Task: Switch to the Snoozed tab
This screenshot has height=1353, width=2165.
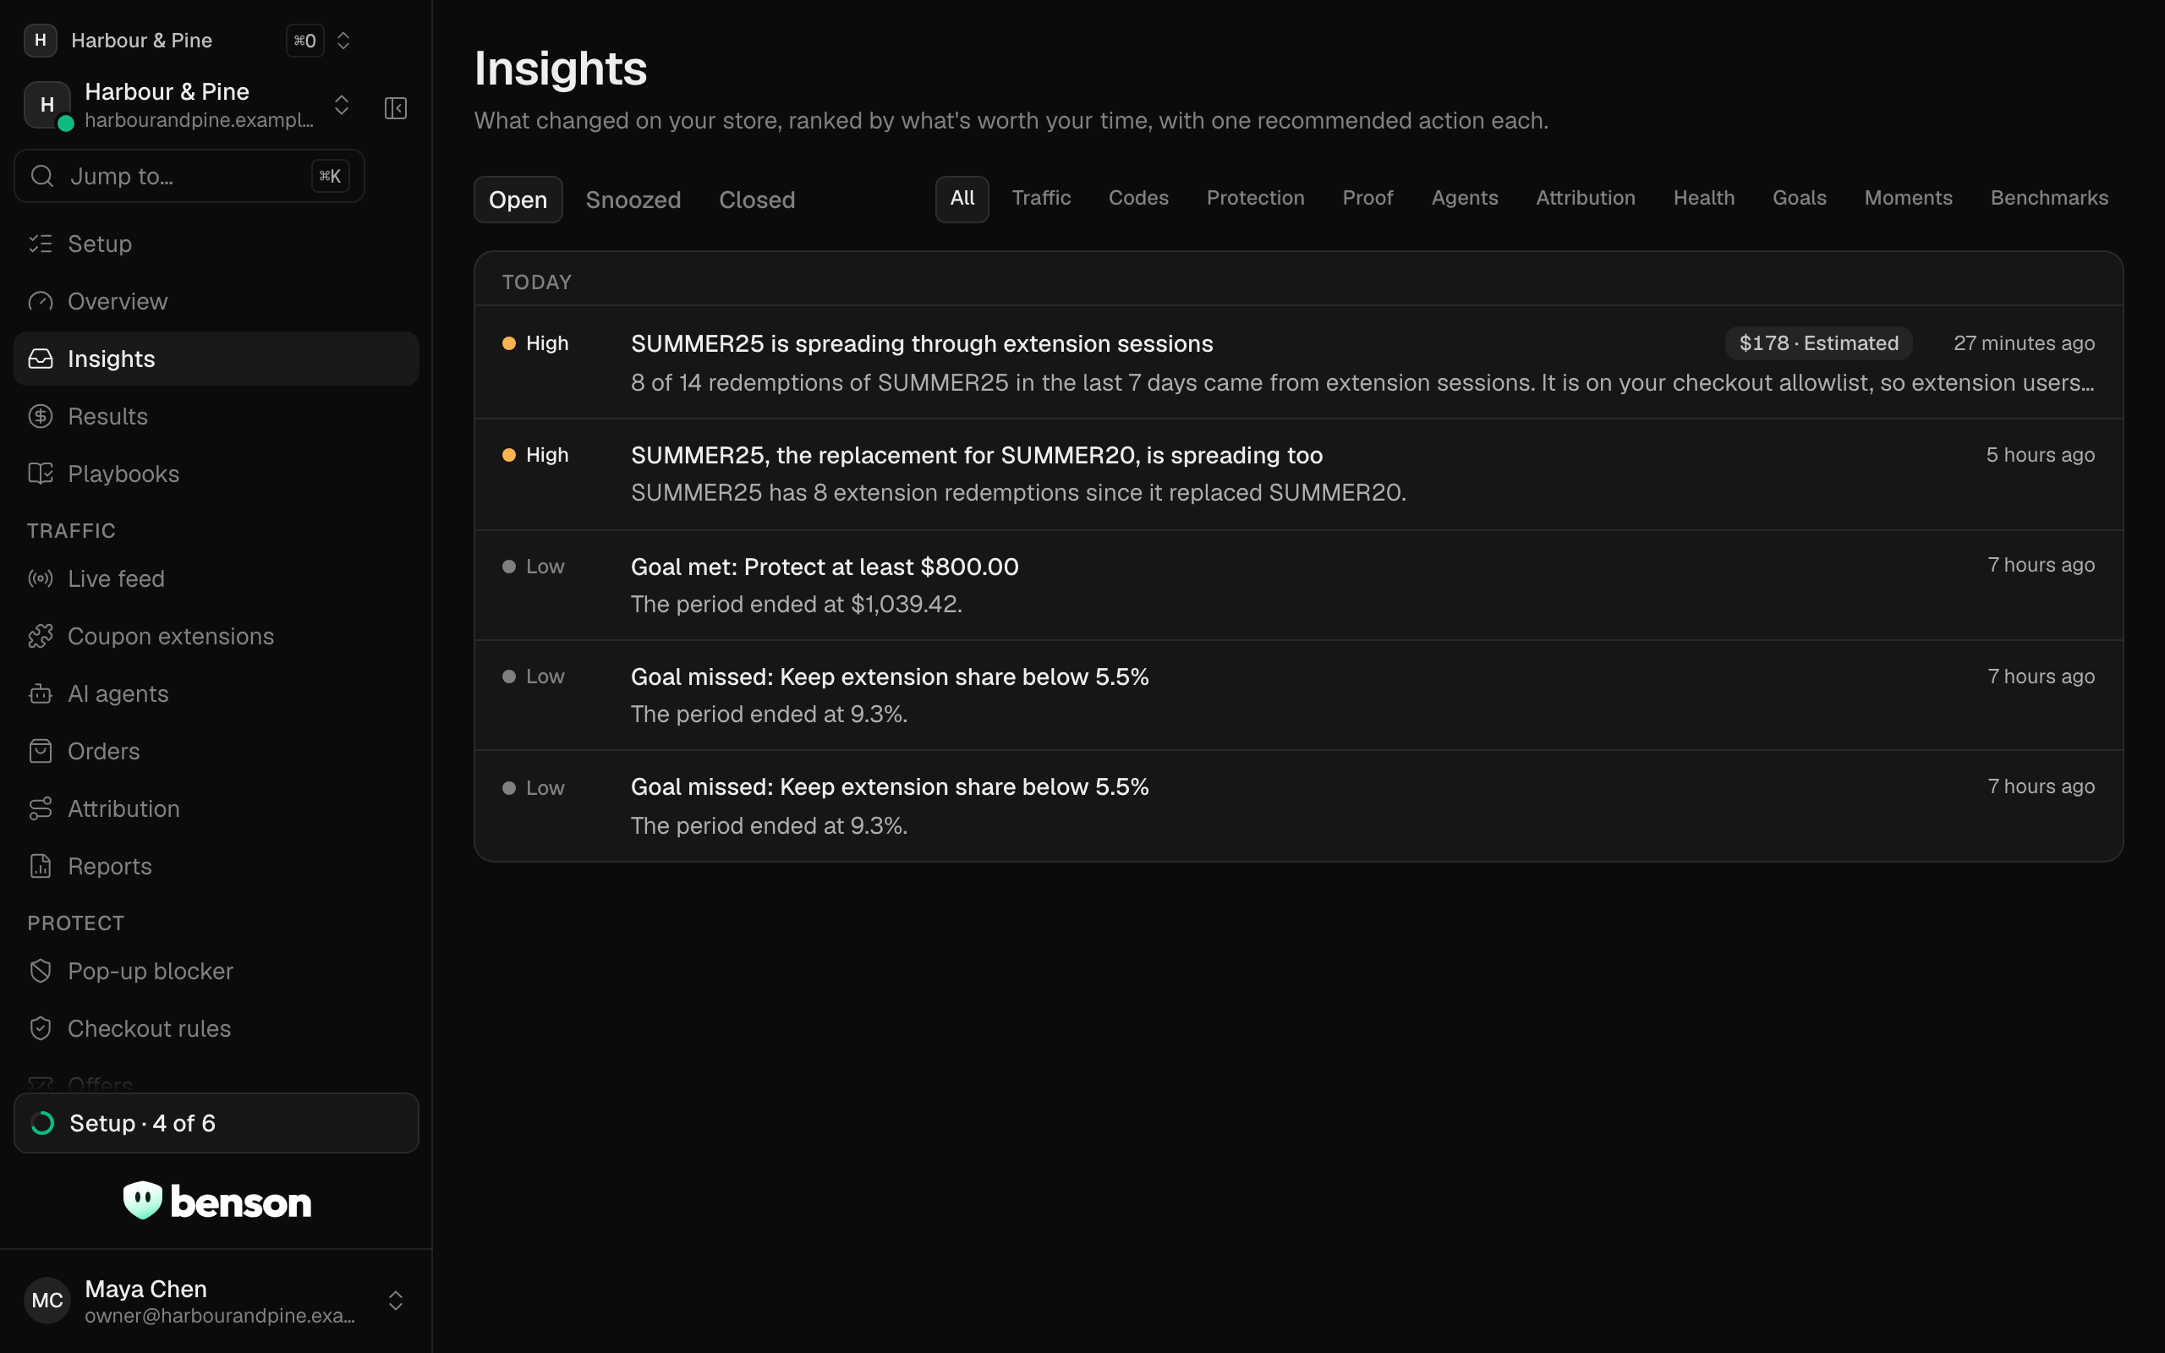Action: point(633,200)
